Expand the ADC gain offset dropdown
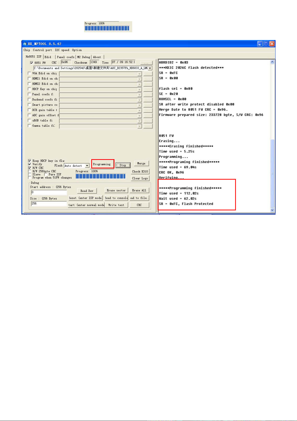 [x=140, y=116]
